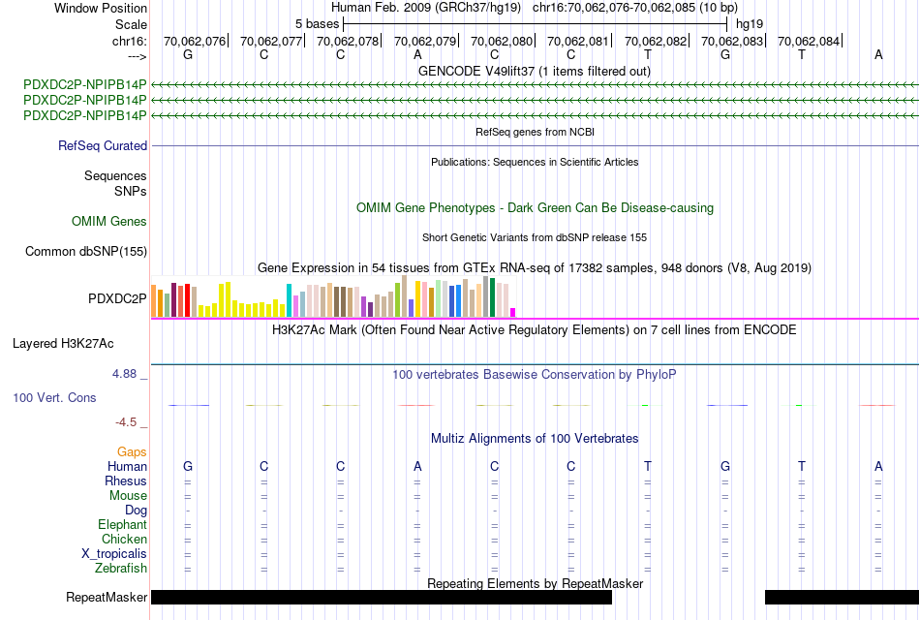Image resolution: width=920 pixels, height=620 pixels.
Task: Select the Zebrafish species label
Action: click(x=121, y=569)
